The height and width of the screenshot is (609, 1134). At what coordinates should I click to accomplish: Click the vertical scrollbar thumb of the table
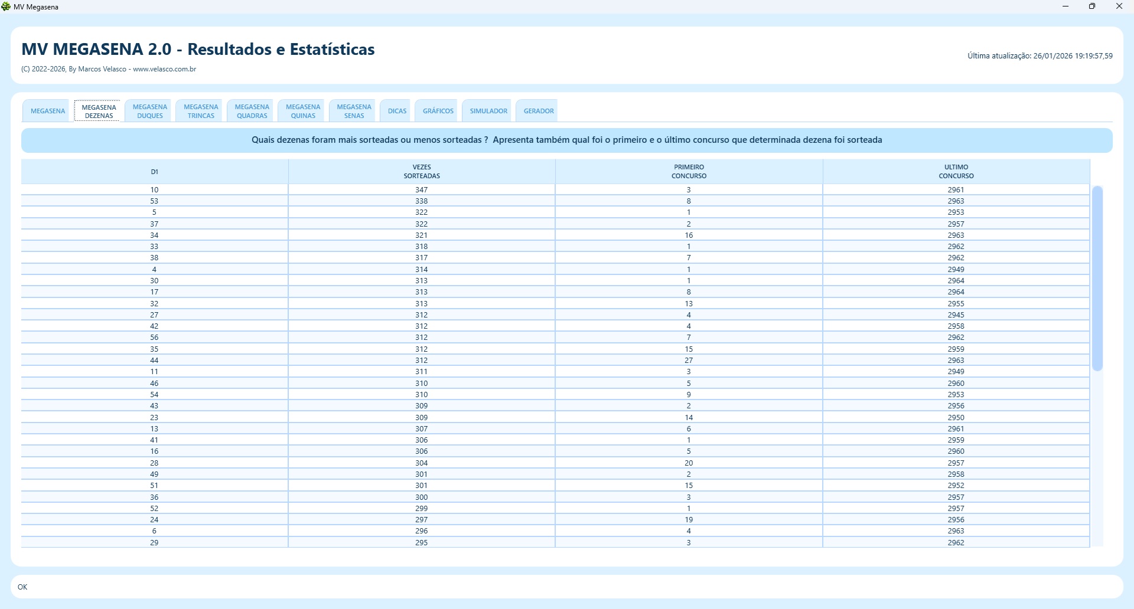1097,279
